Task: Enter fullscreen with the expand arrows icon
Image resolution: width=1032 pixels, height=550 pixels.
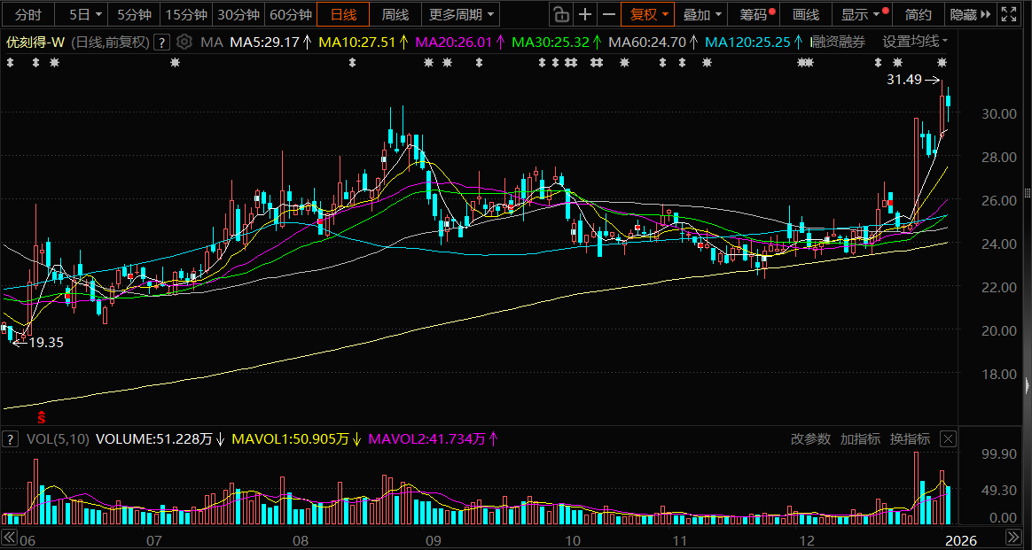Action: 1008,14
